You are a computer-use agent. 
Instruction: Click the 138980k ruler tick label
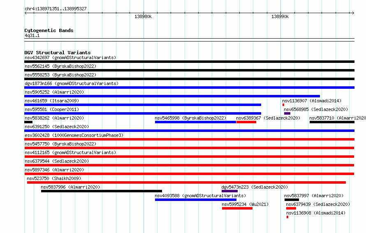(143, 16)
